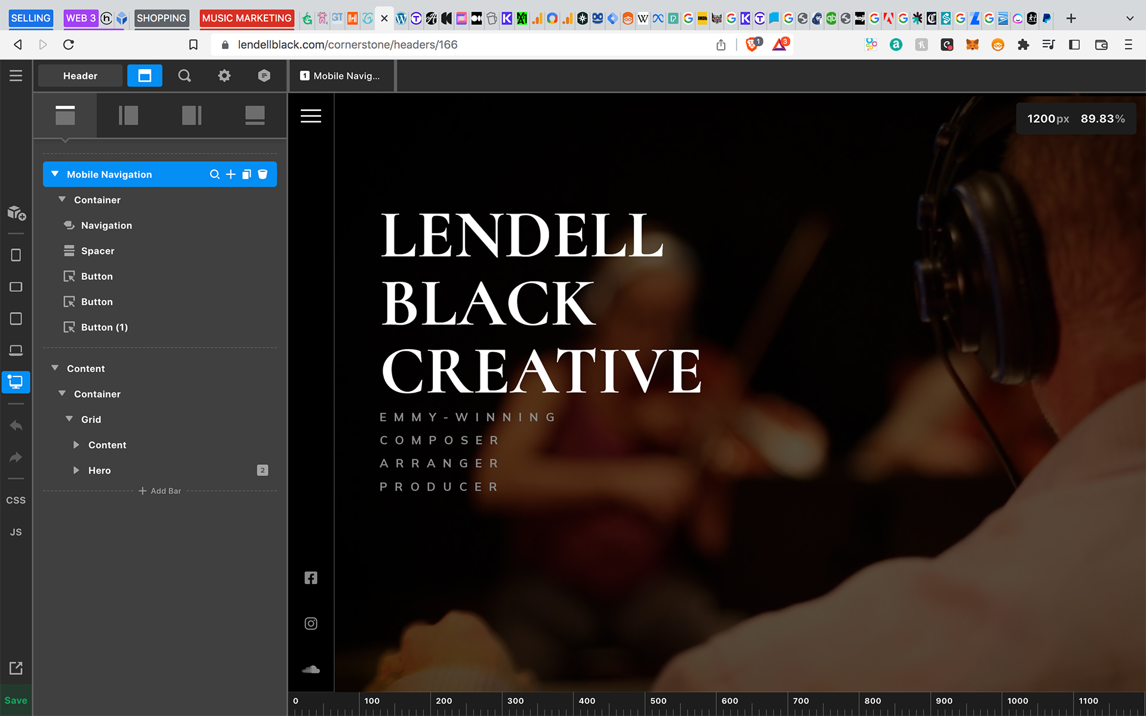Viewport: 1146px width, 716px height.
Task: Open the settings gear in the top toolbar
Action: click(x=224, y=76)
